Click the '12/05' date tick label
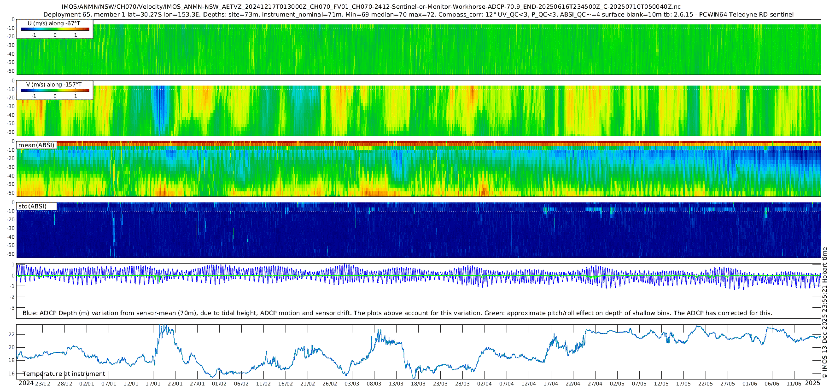The width and height of the screenshot is (829, 391). 662,384
